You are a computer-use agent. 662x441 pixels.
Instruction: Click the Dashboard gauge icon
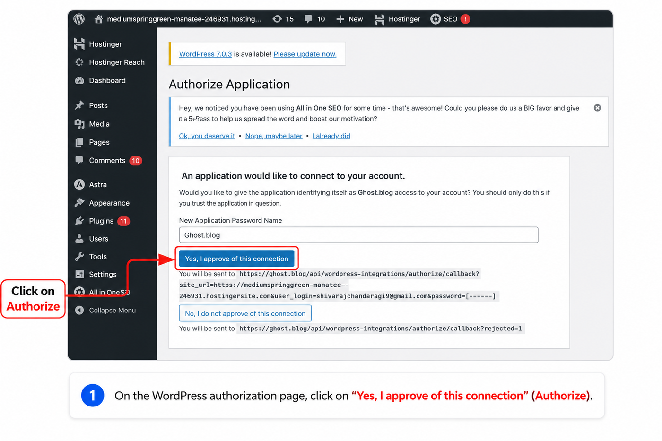[x=79, y=80]
